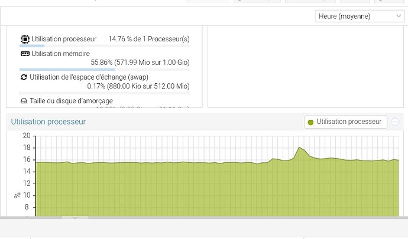Screen dimensions: 408x239
Task: Click the green legend dot for Utilisation processeur
Action: pyautogui.click(x=310, y=122)
